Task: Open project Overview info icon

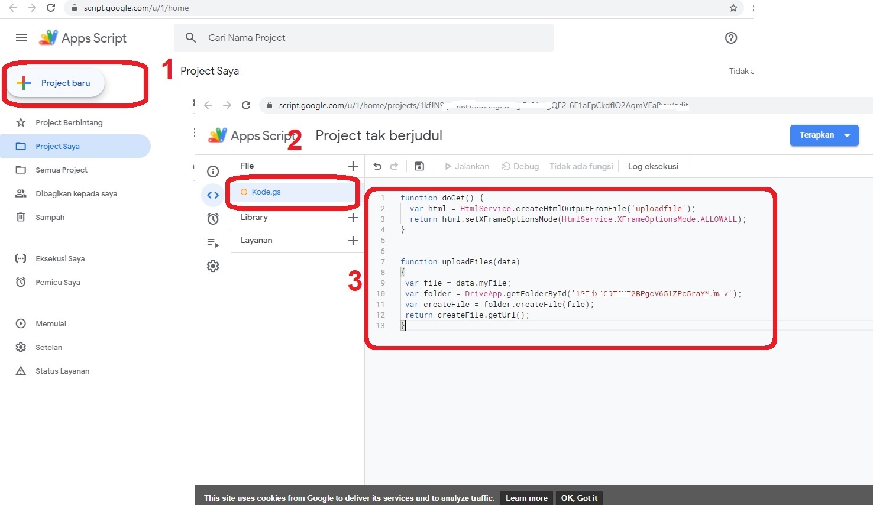Action: click(x=213, y=171)
